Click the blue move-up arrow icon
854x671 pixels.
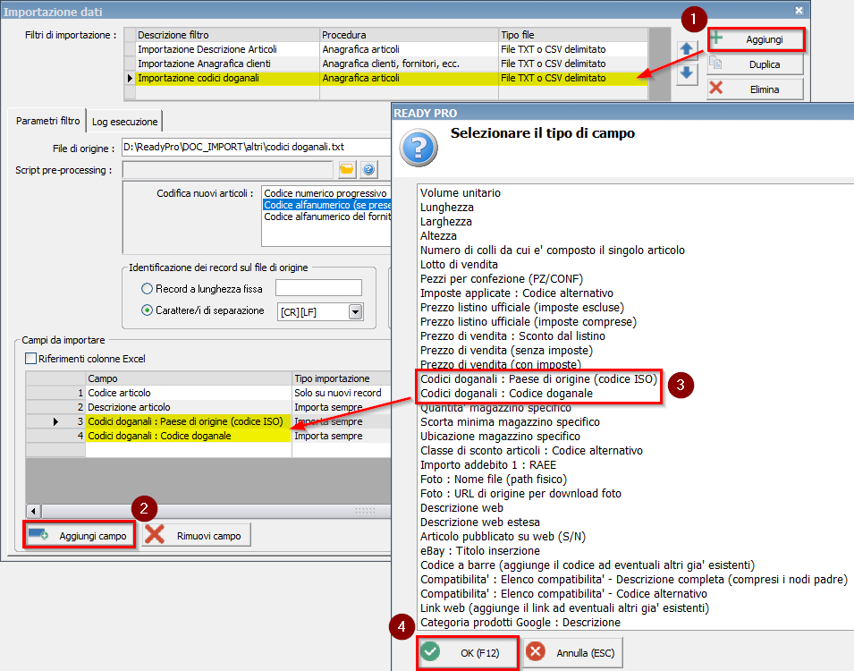(687, 49)
